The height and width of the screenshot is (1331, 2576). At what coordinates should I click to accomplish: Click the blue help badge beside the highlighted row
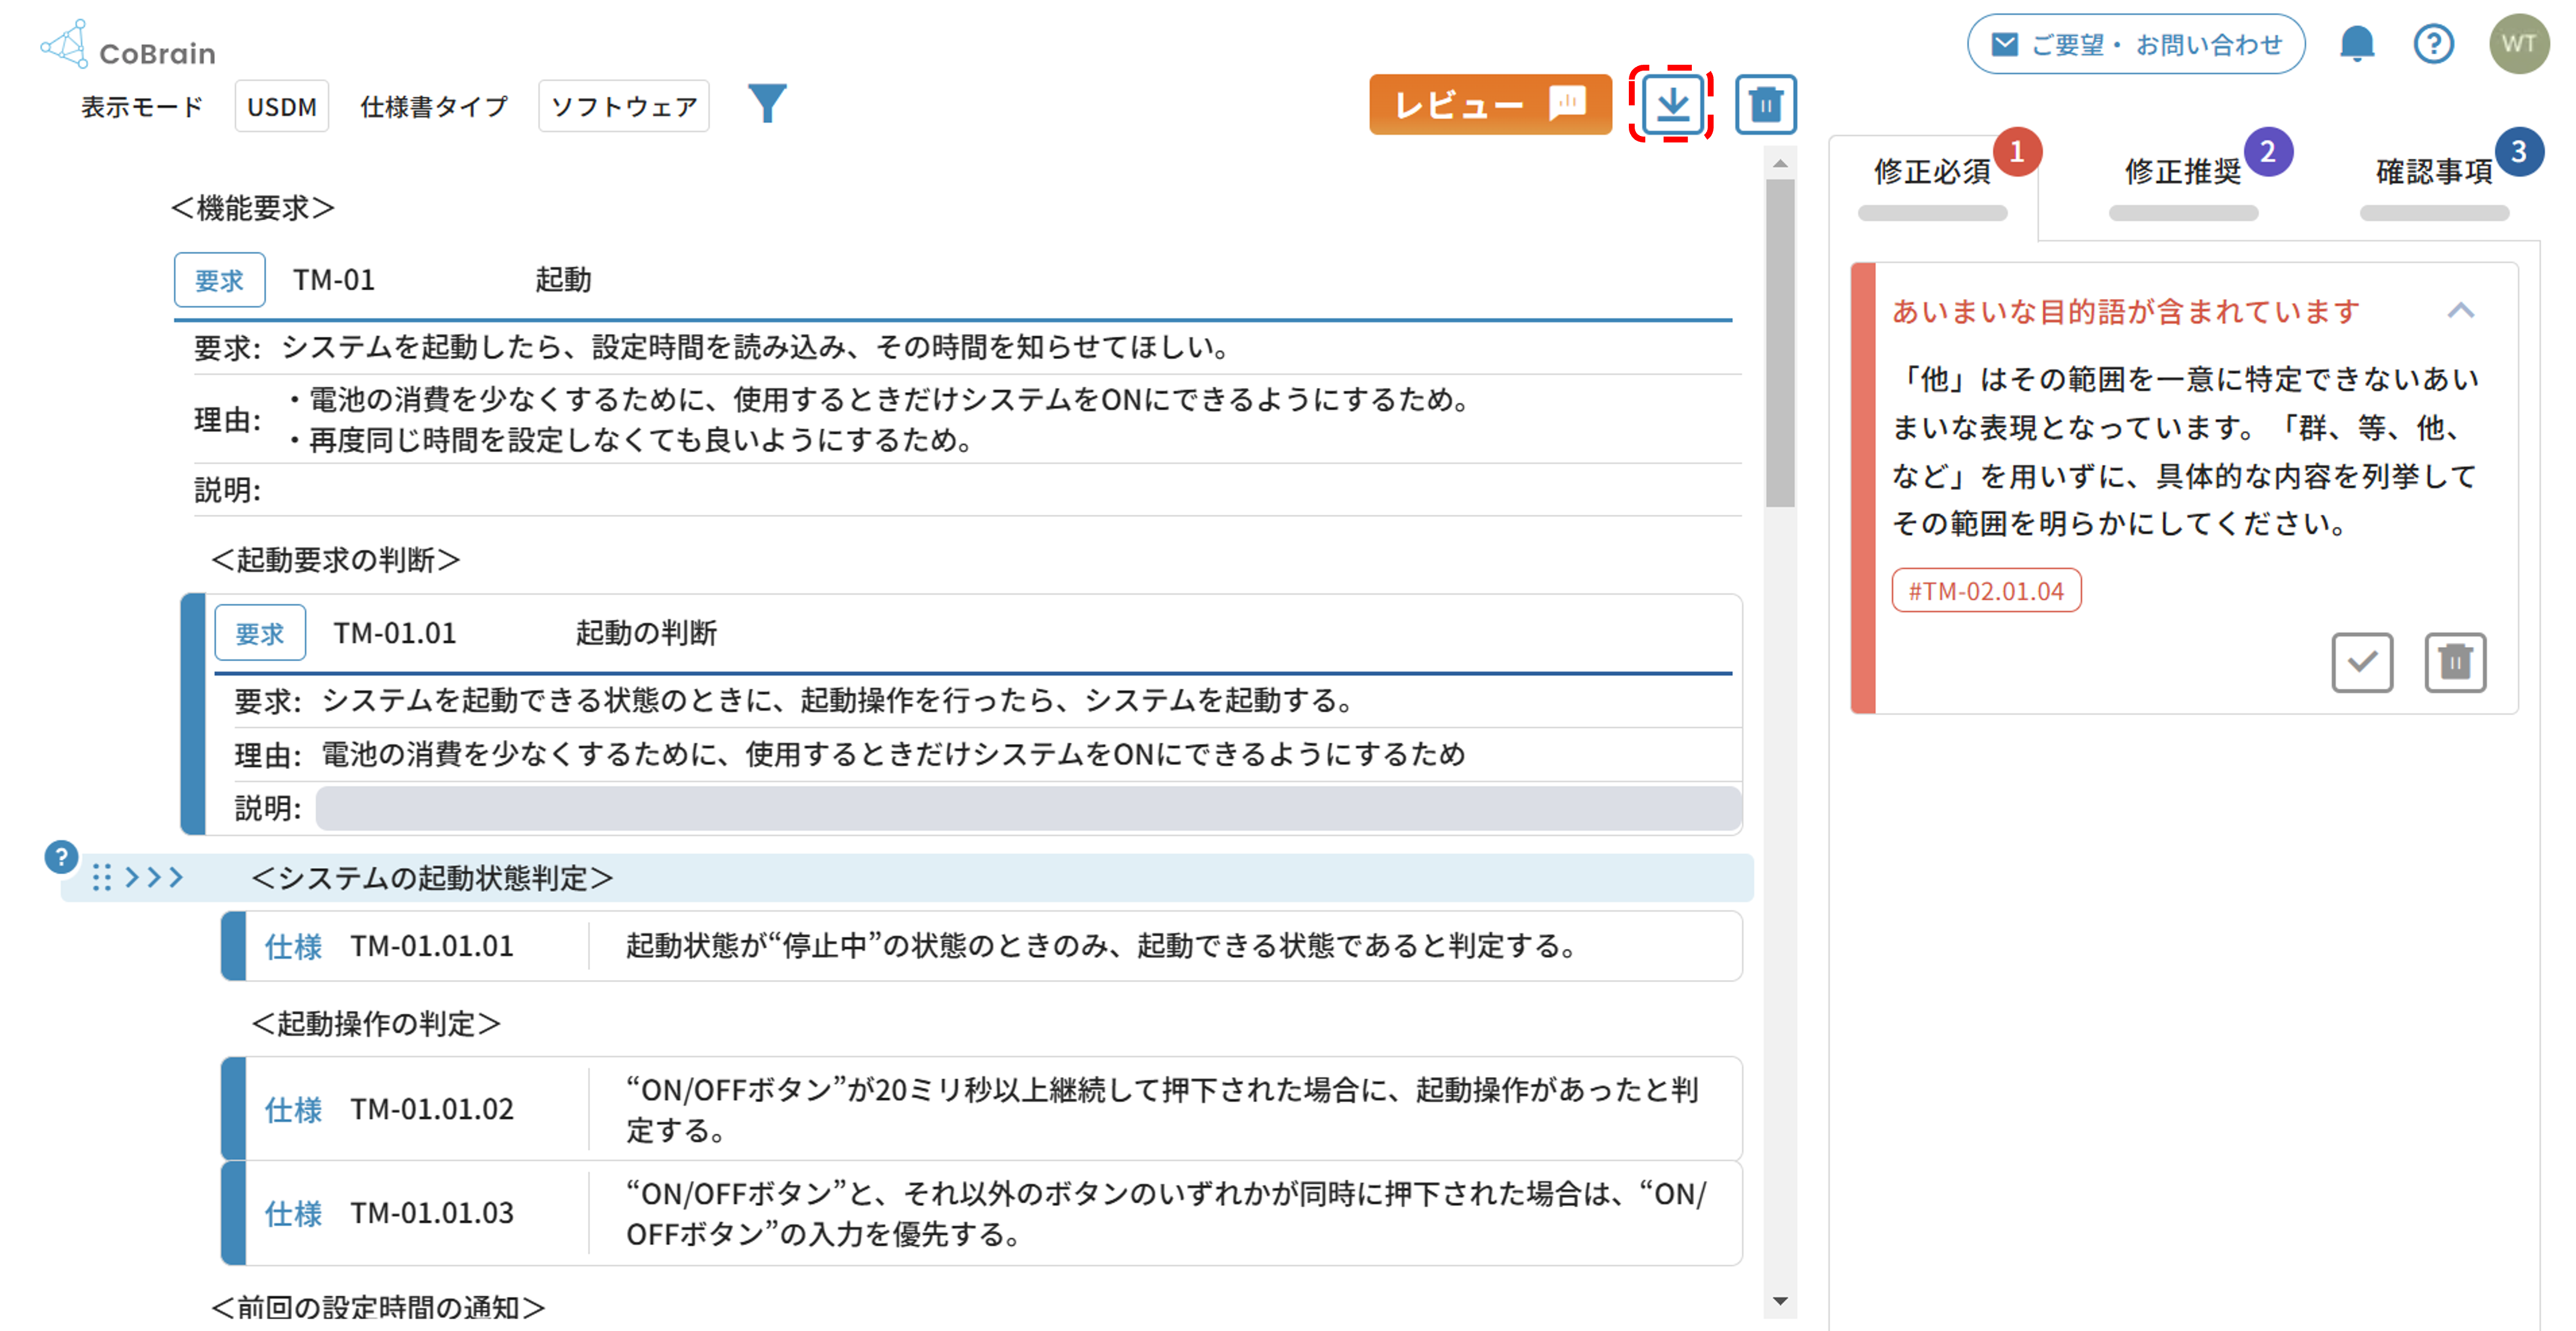coord(61,857)
